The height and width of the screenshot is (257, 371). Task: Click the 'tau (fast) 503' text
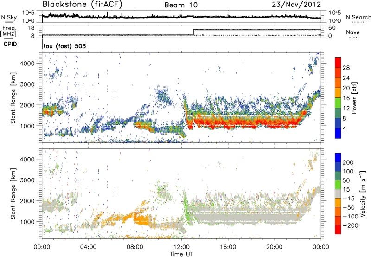(64, 46)
